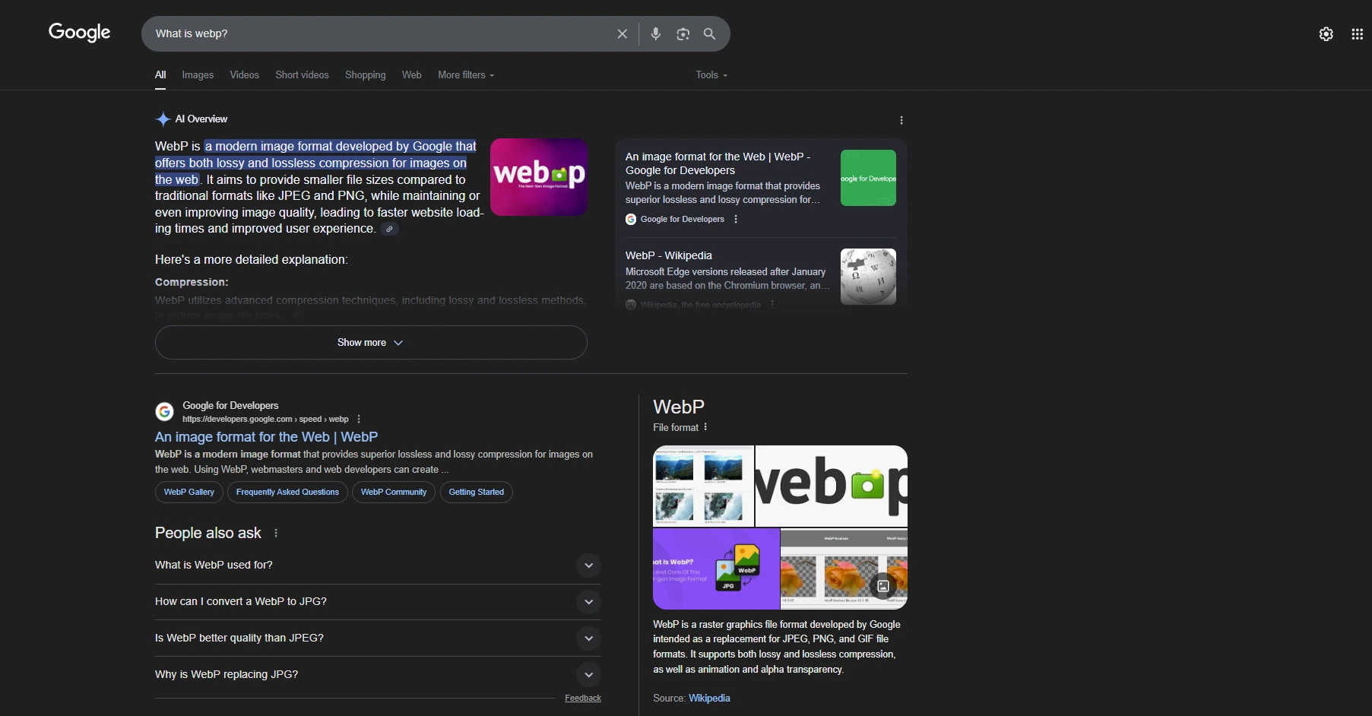Open the Wikipedia source link
This screenshot has height=716, width=1372.
tap(708, 699)
